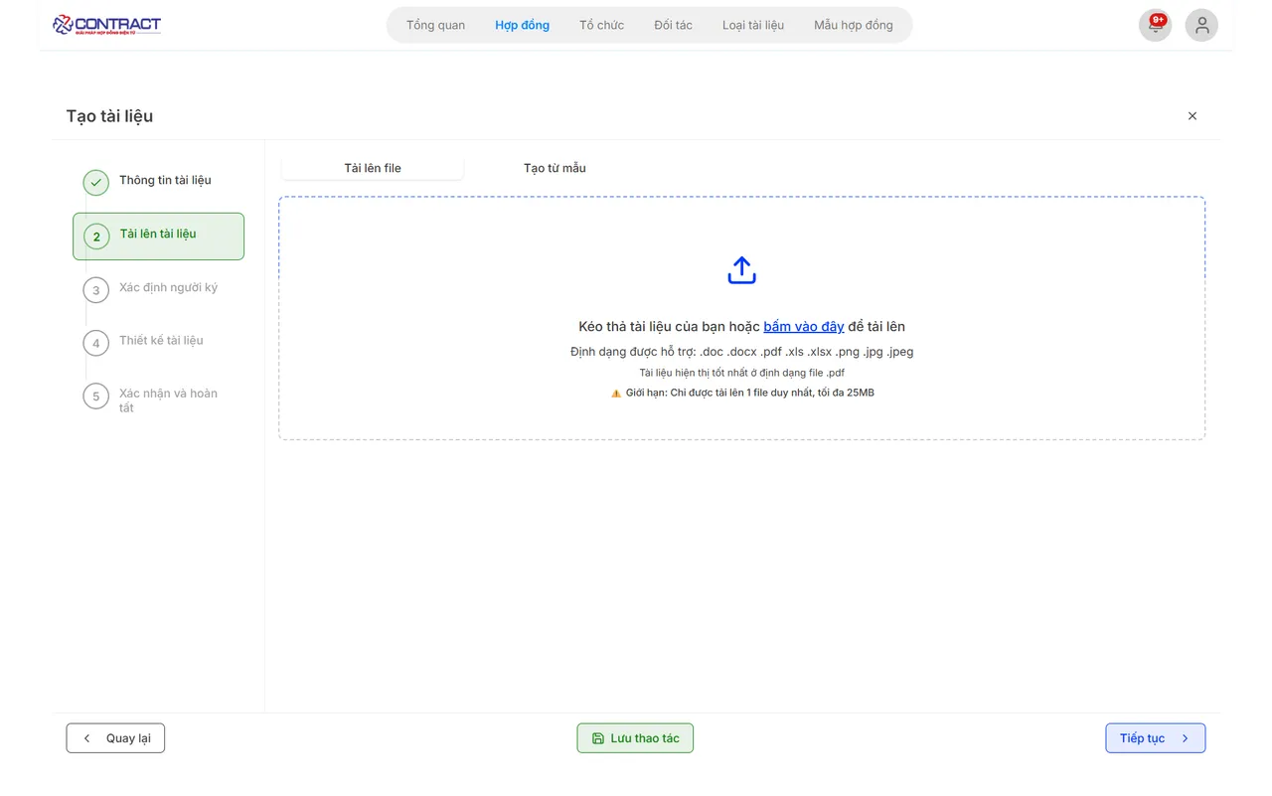Click the completed step checkmark icon
This screenshot has width=1272, height=796.
pos(95,183)
